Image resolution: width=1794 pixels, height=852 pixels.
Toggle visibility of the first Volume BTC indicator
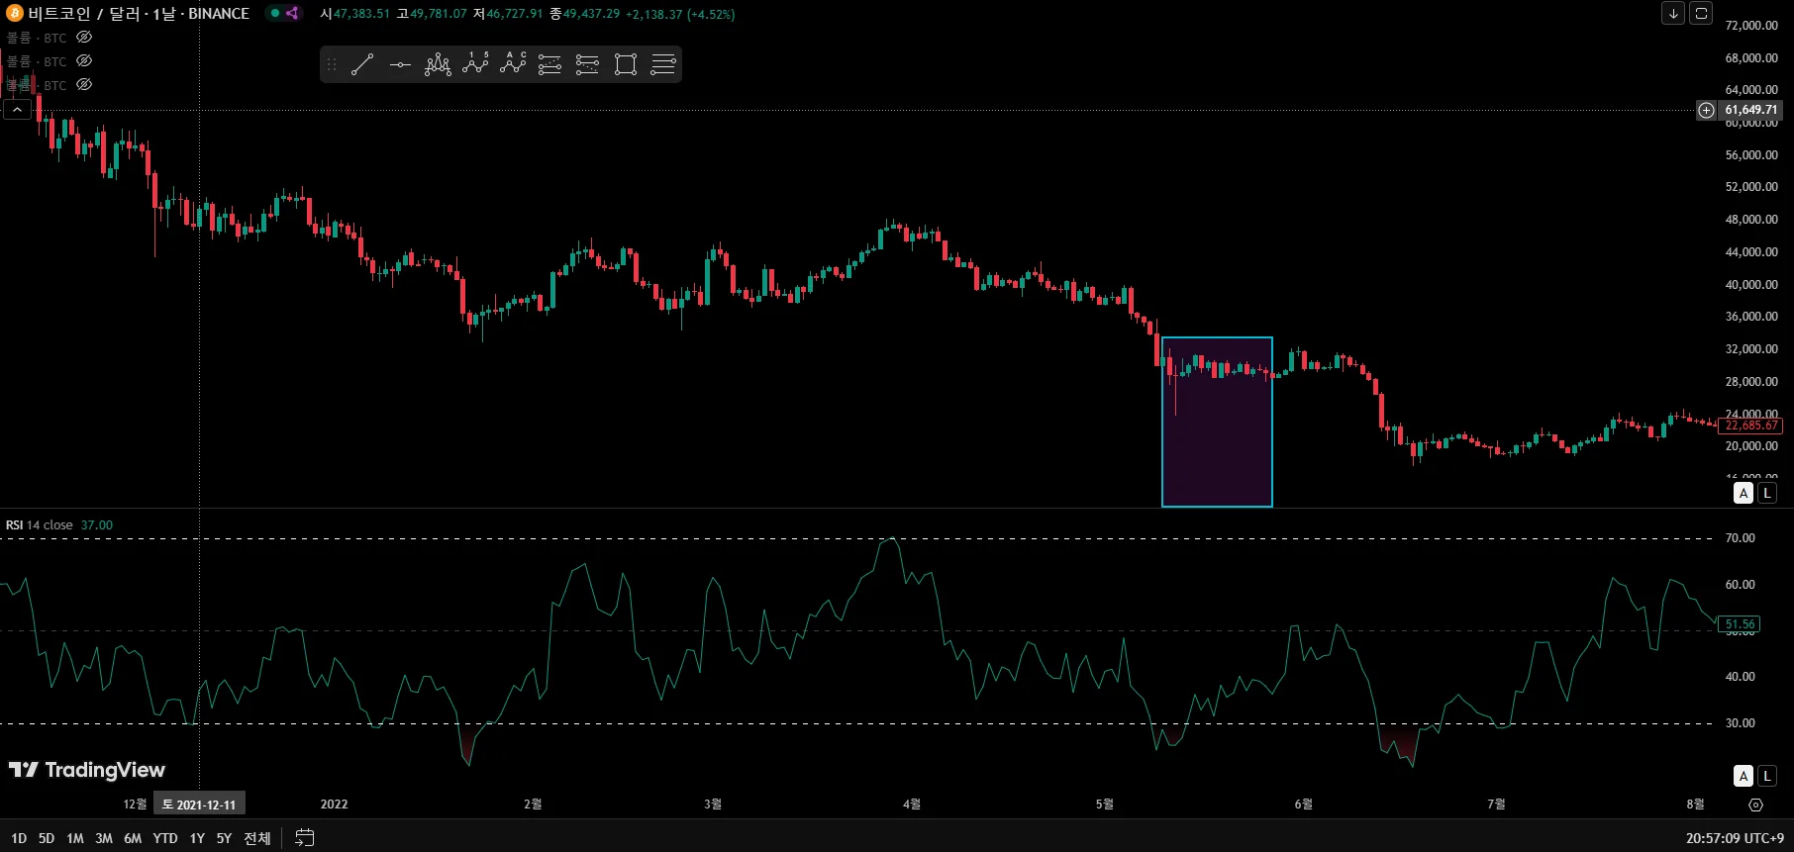click(x=84, y=38)
